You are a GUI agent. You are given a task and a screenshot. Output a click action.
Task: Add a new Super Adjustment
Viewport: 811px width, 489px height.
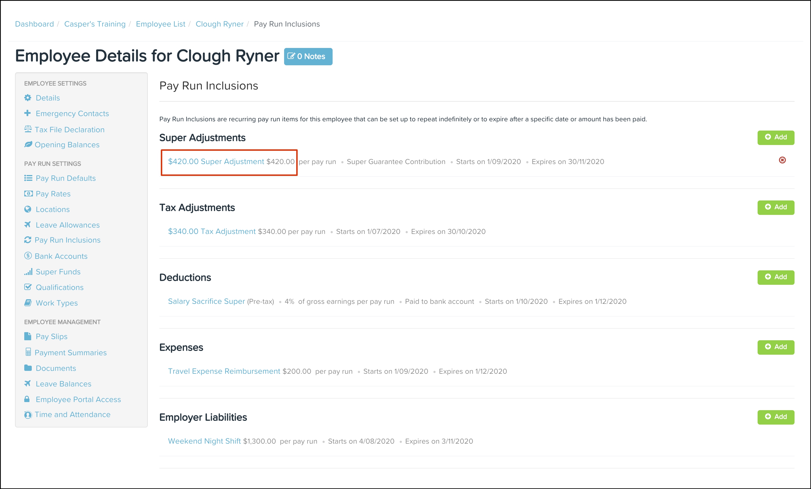click(x=775, y=137)
